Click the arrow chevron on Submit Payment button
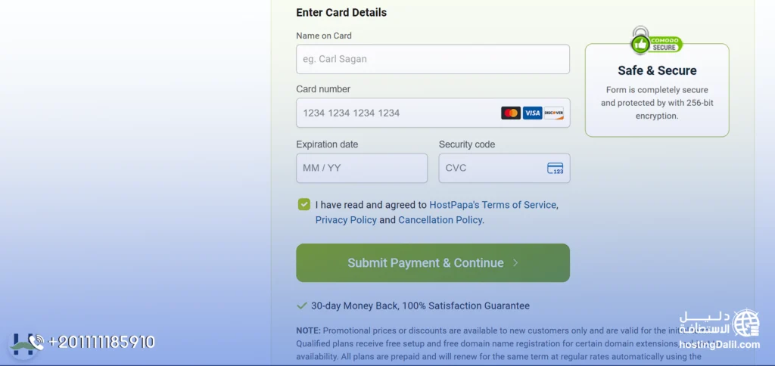Viewport: 775px width, 366px height. click(x=515, y=262)
